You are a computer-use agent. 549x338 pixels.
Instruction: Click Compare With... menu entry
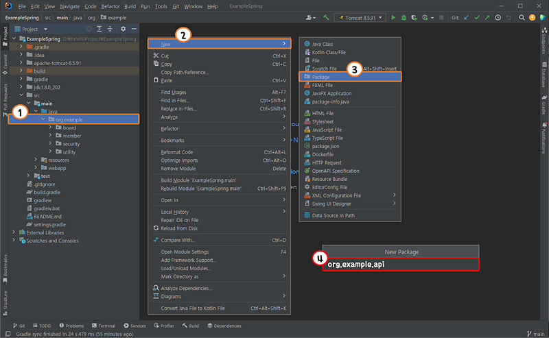(219, 240)
